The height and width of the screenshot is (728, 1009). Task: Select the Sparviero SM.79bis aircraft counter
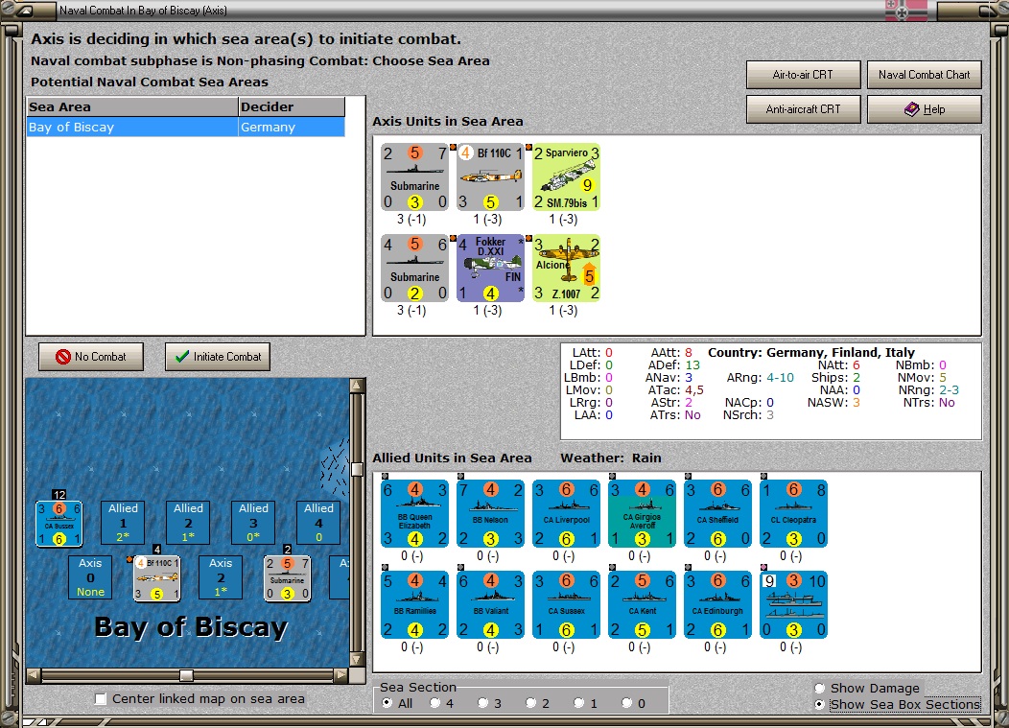click(566, 177)
